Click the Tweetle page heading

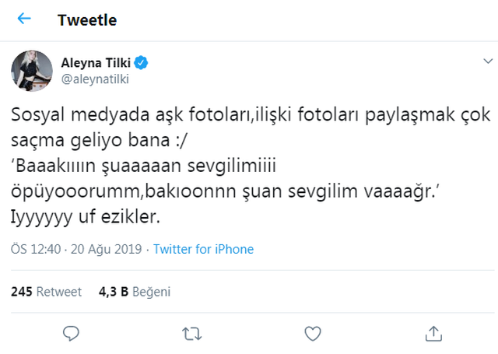click(x=86, y=20)
